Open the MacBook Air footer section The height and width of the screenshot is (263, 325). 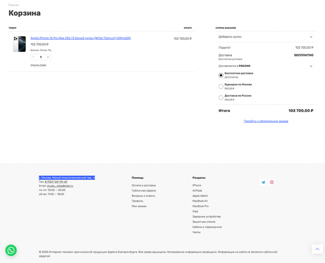pyautogui.click(x=200, y=201)
